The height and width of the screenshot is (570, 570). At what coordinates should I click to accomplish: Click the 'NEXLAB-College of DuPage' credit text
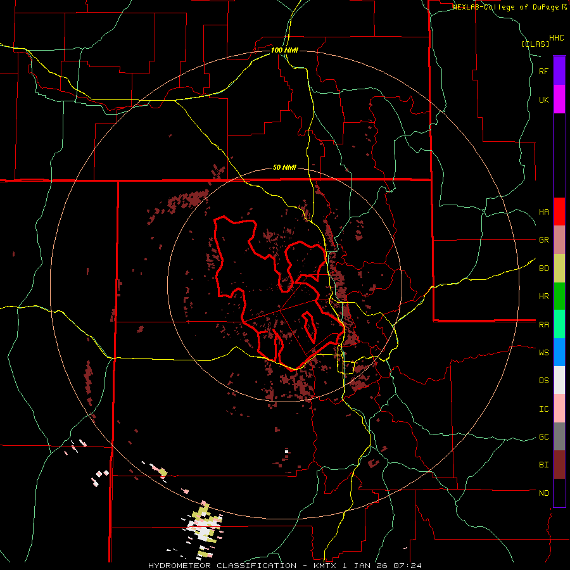[507, 7]
